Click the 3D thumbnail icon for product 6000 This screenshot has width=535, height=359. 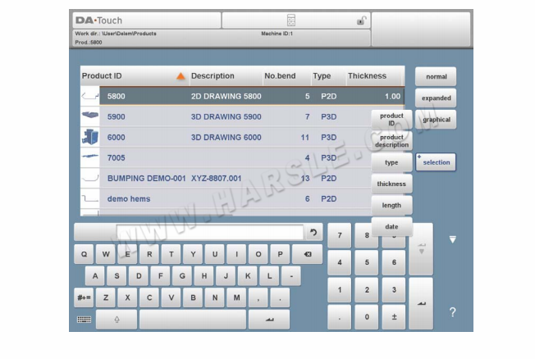pos(89,137)
